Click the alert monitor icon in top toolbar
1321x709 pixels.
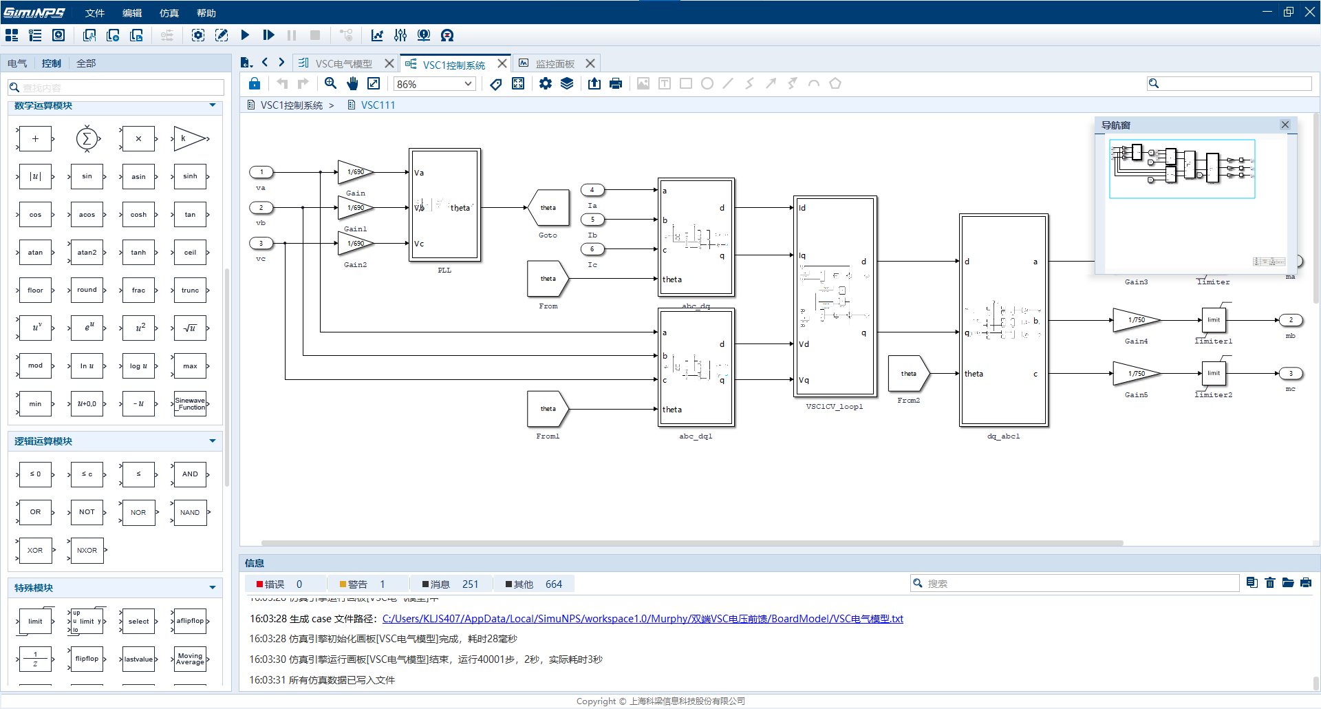coord(424,35)
